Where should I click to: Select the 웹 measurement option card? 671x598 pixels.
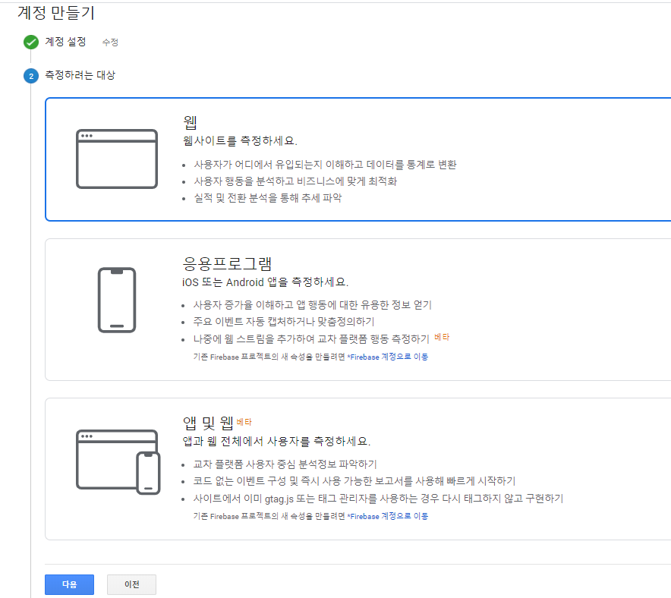tap(358, 159)
